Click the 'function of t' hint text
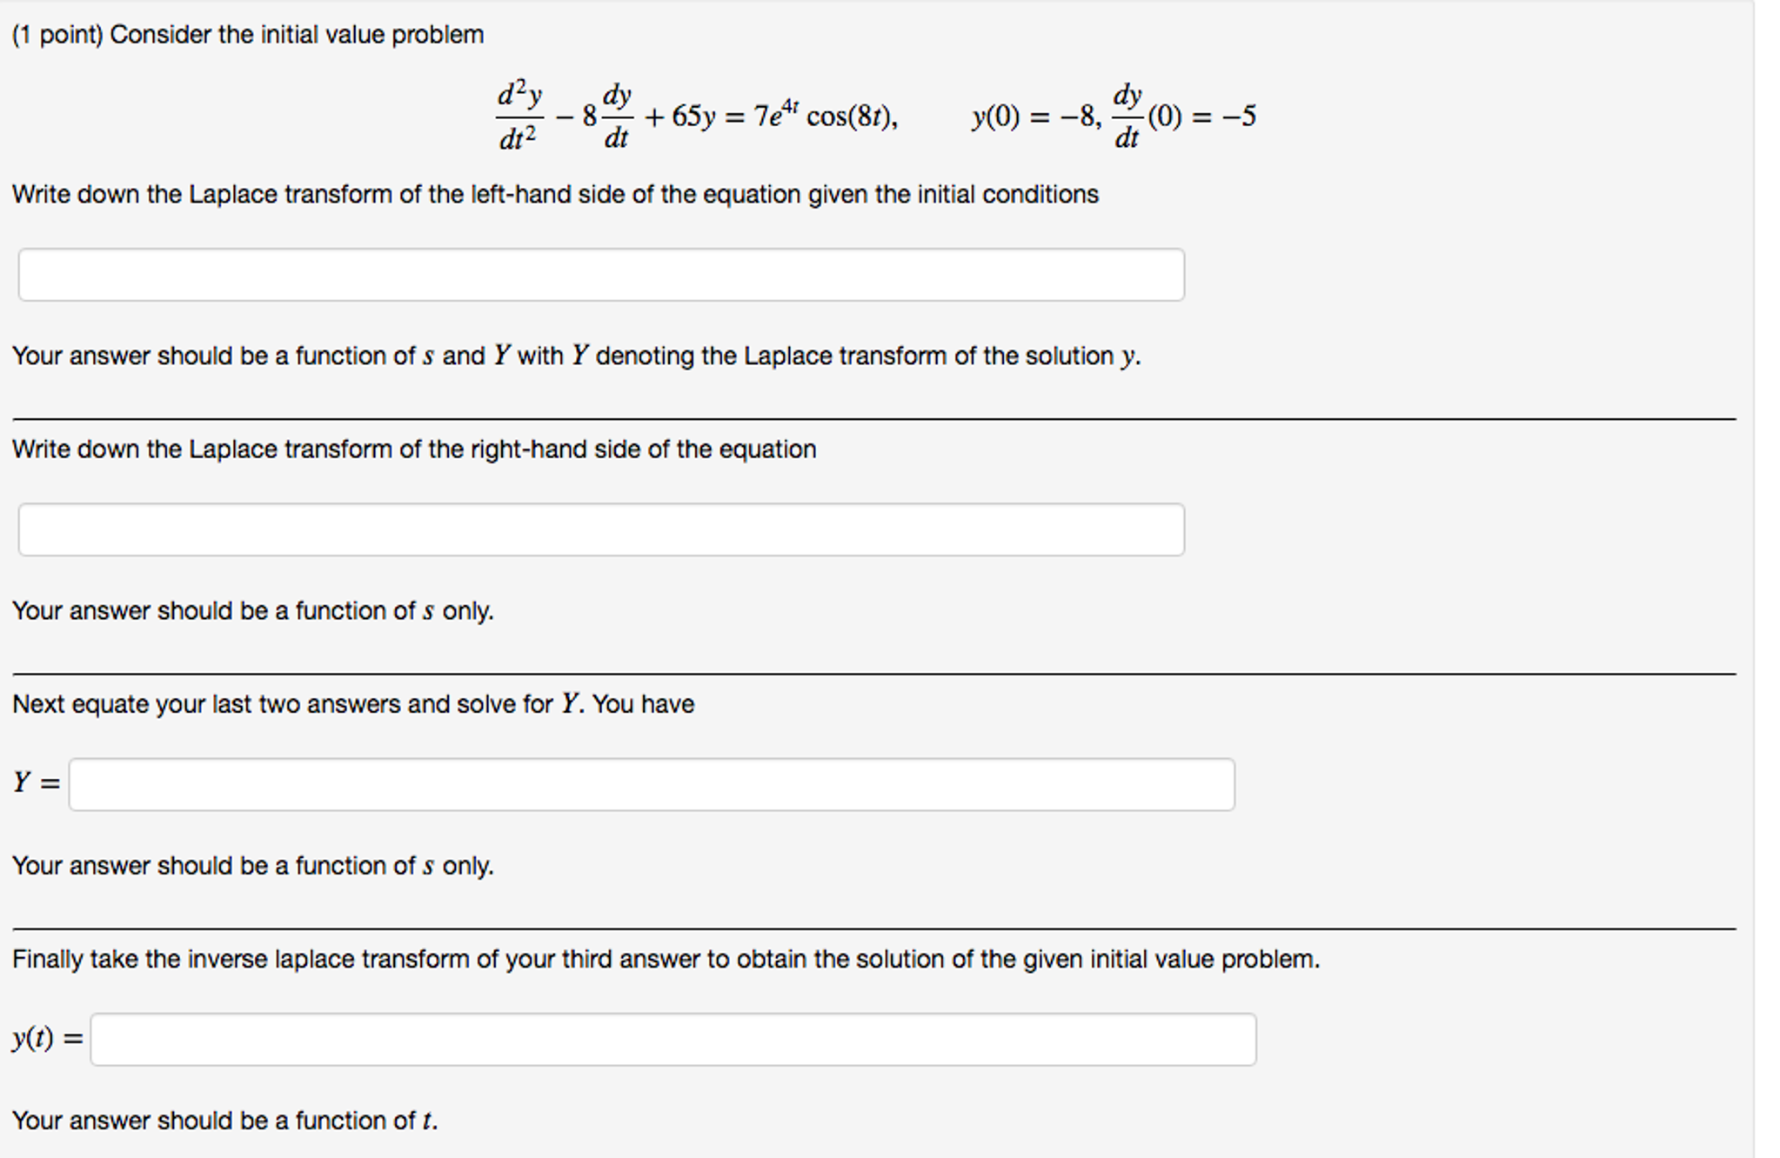 [224, 1121]
